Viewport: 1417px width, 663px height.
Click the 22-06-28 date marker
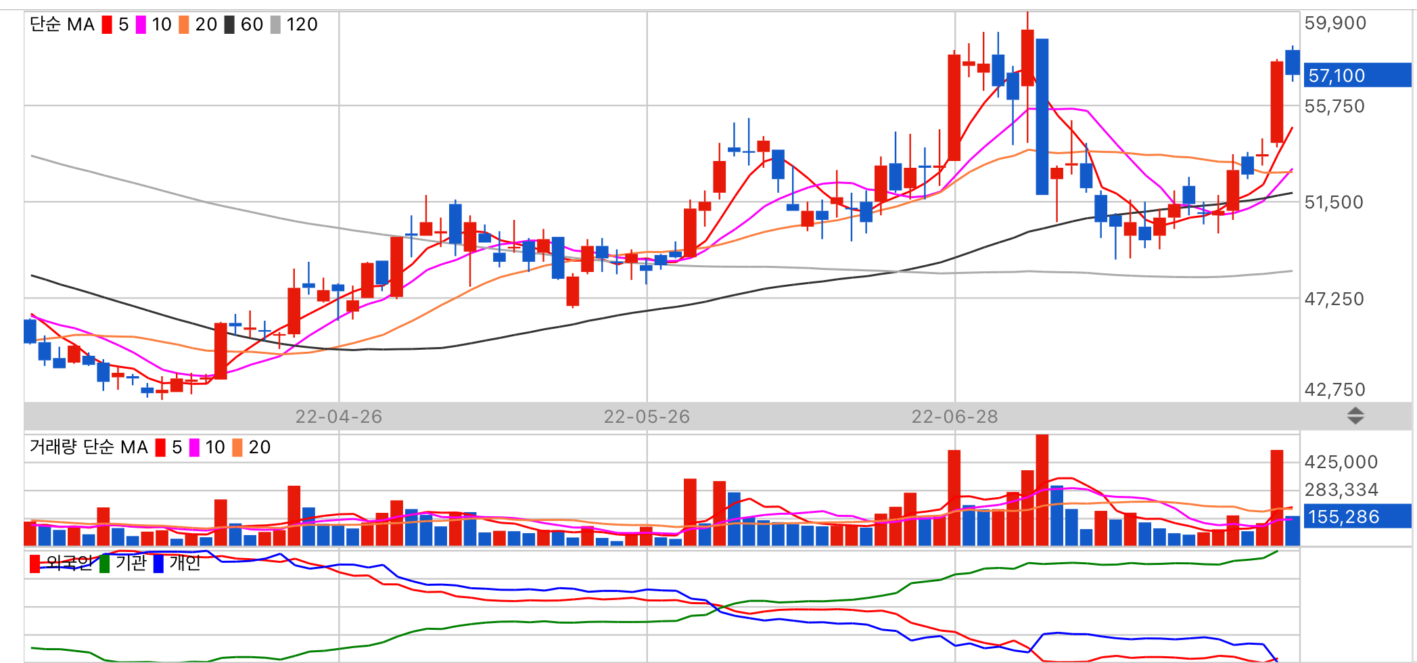click(x=955, y=417)
